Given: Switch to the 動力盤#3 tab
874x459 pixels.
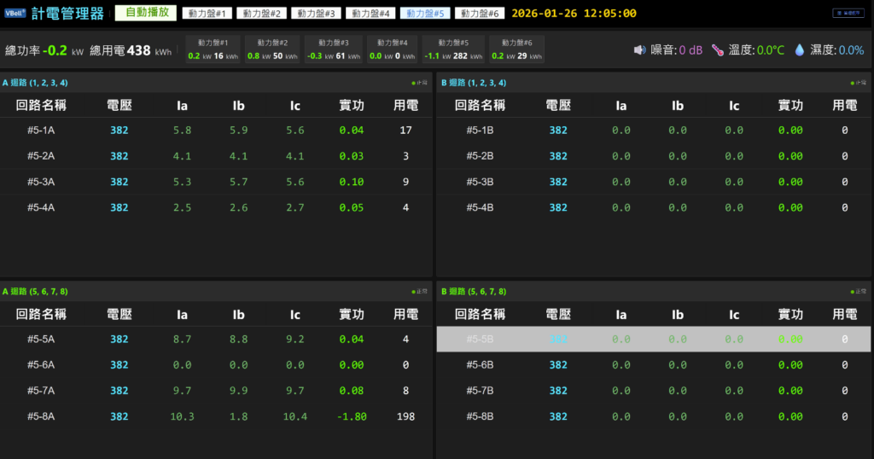Looking at the screenshot, I should click(317, 14).
